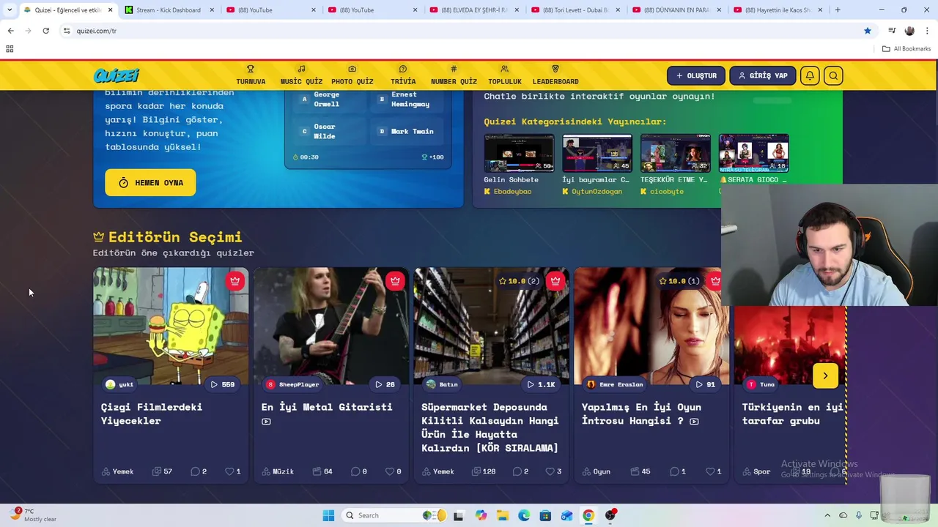Go to the Trivia section

point(403,75)
